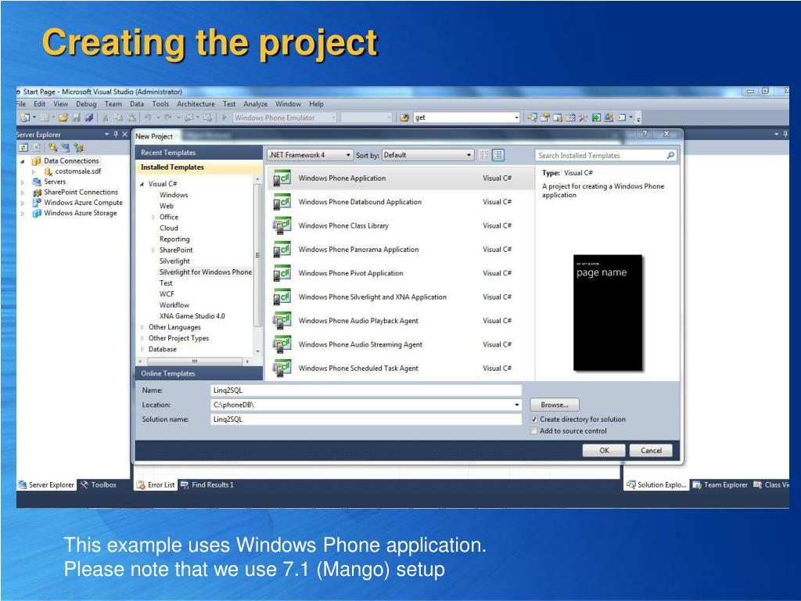
Task: Open the Analyze menu
Action: click(256, 104)
